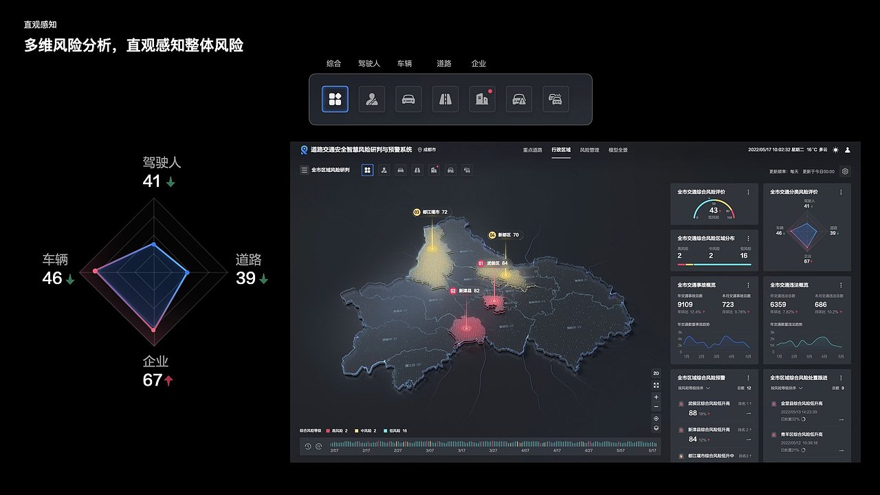
Task: Click the 年交通事故总数 value 9109
Action: coord(685,304)
